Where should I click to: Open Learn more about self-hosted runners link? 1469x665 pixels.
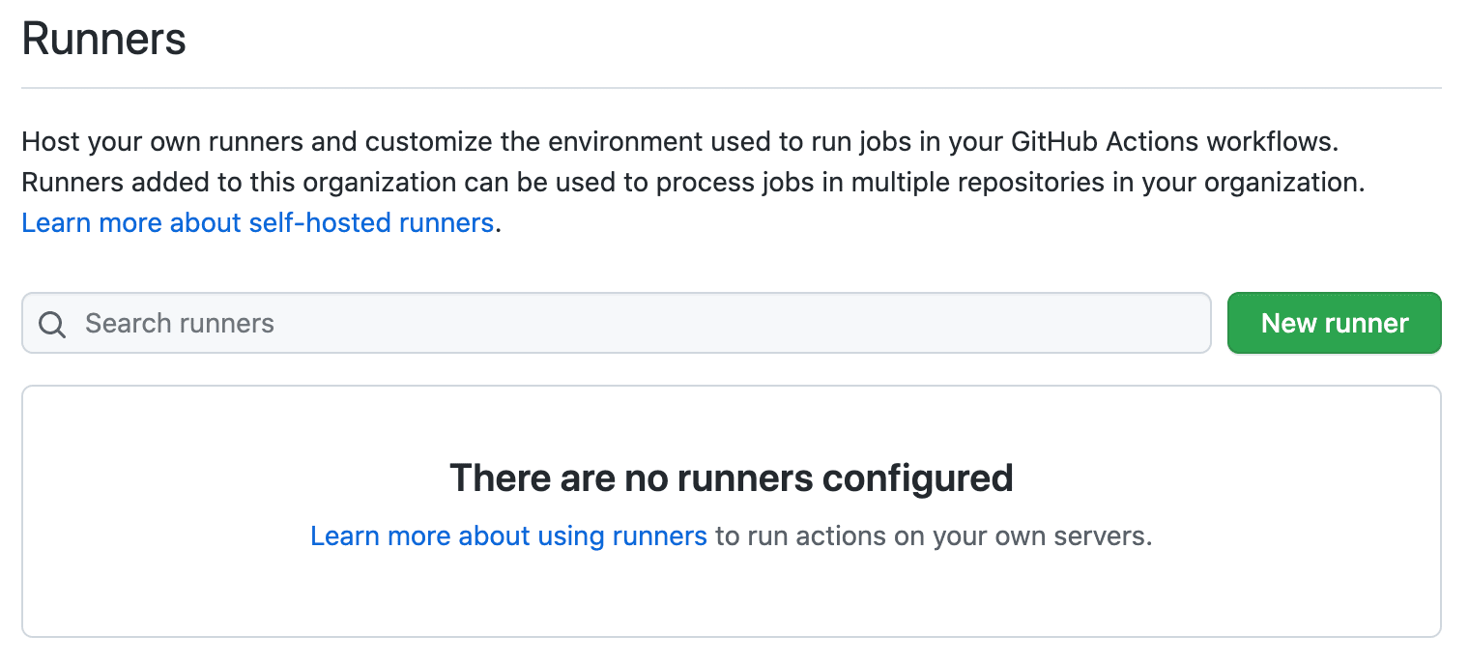coord(257,223)
